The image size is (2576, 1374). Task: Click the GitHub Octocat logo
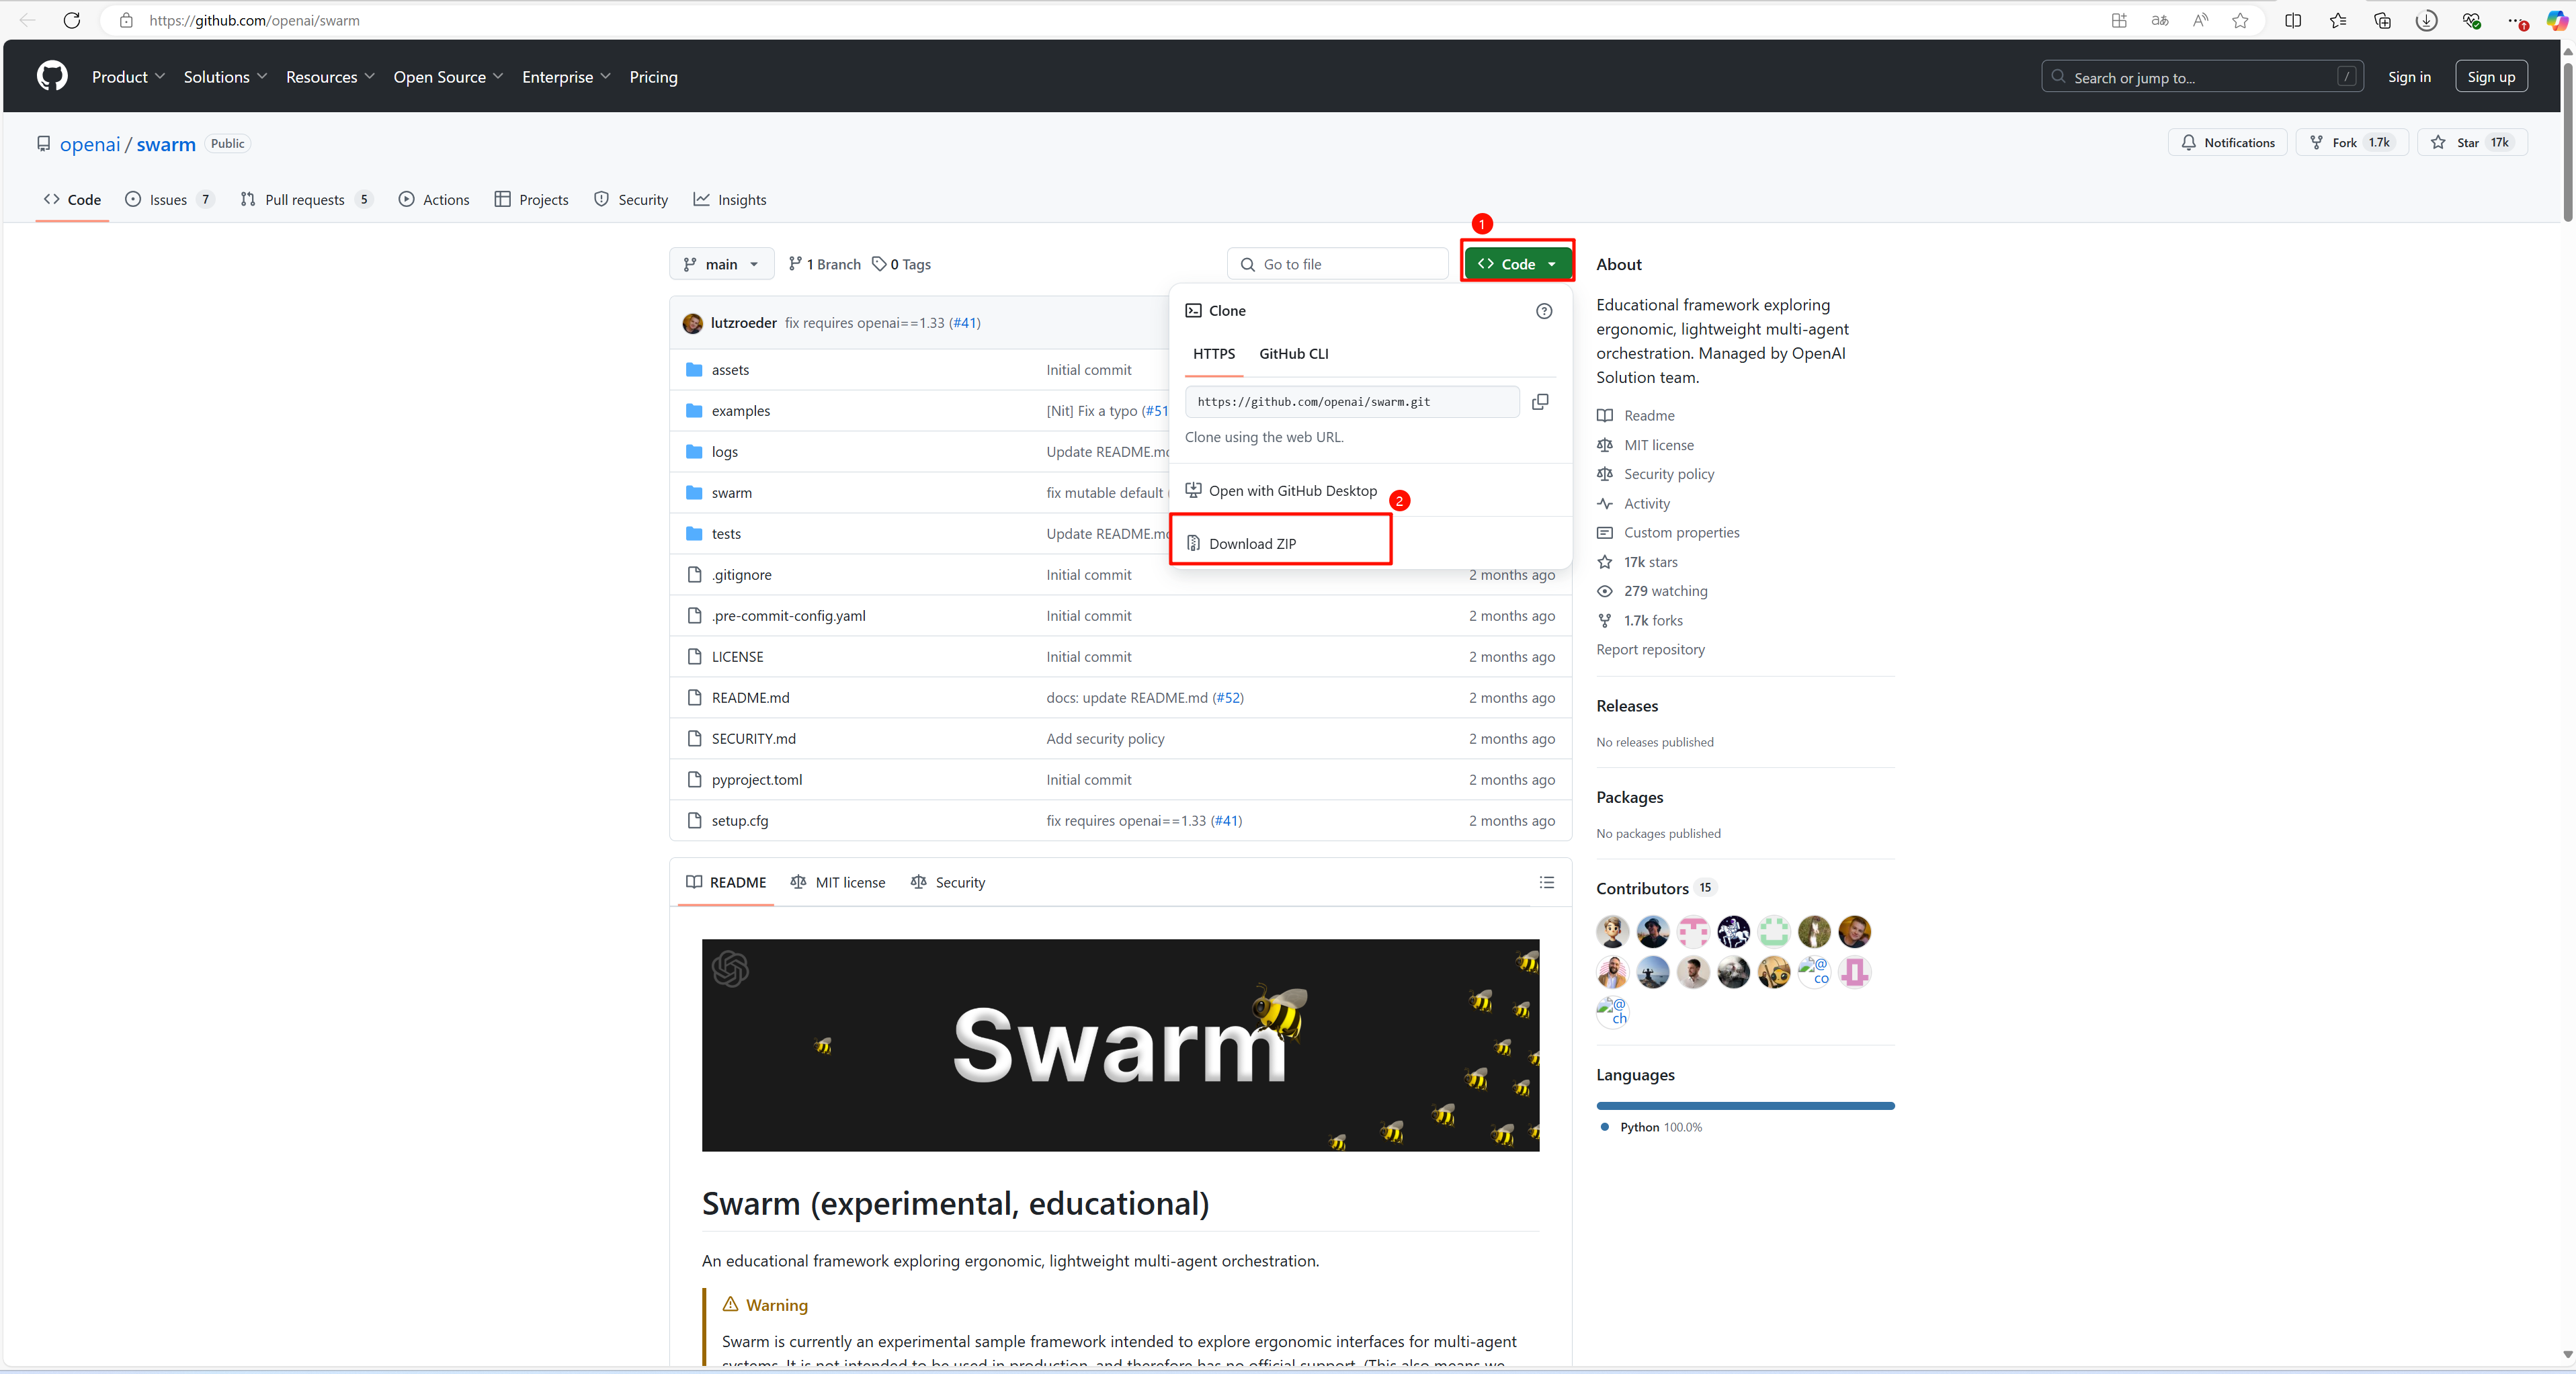[52, 76]
